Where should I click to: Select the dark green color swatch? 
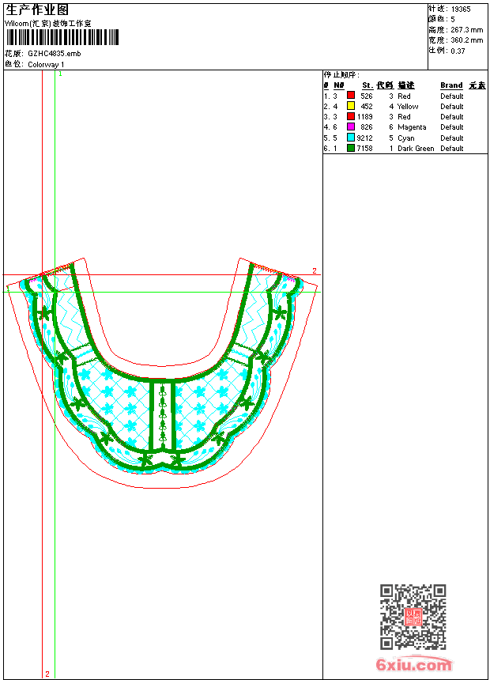(351, 148)
